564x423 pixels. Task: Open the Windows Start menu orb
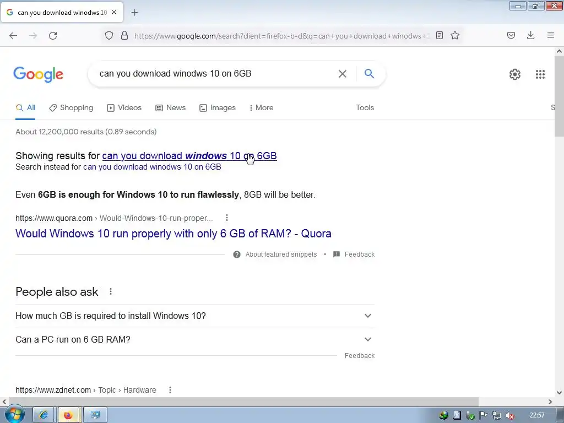[x=14, y=414]
